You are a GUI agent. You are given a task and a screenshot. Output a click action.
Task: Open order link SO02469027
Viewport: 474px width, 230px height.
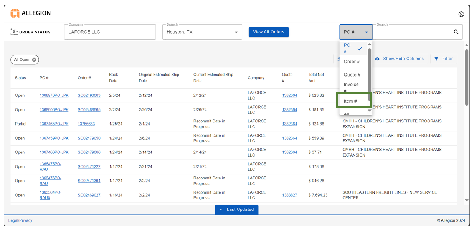(89, 195)
